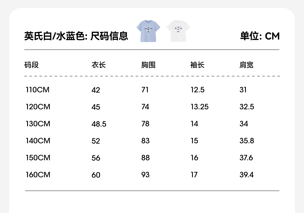Select the 120CM size row label
The height and width of the screenshot is (213, 304).
(38, 107)
